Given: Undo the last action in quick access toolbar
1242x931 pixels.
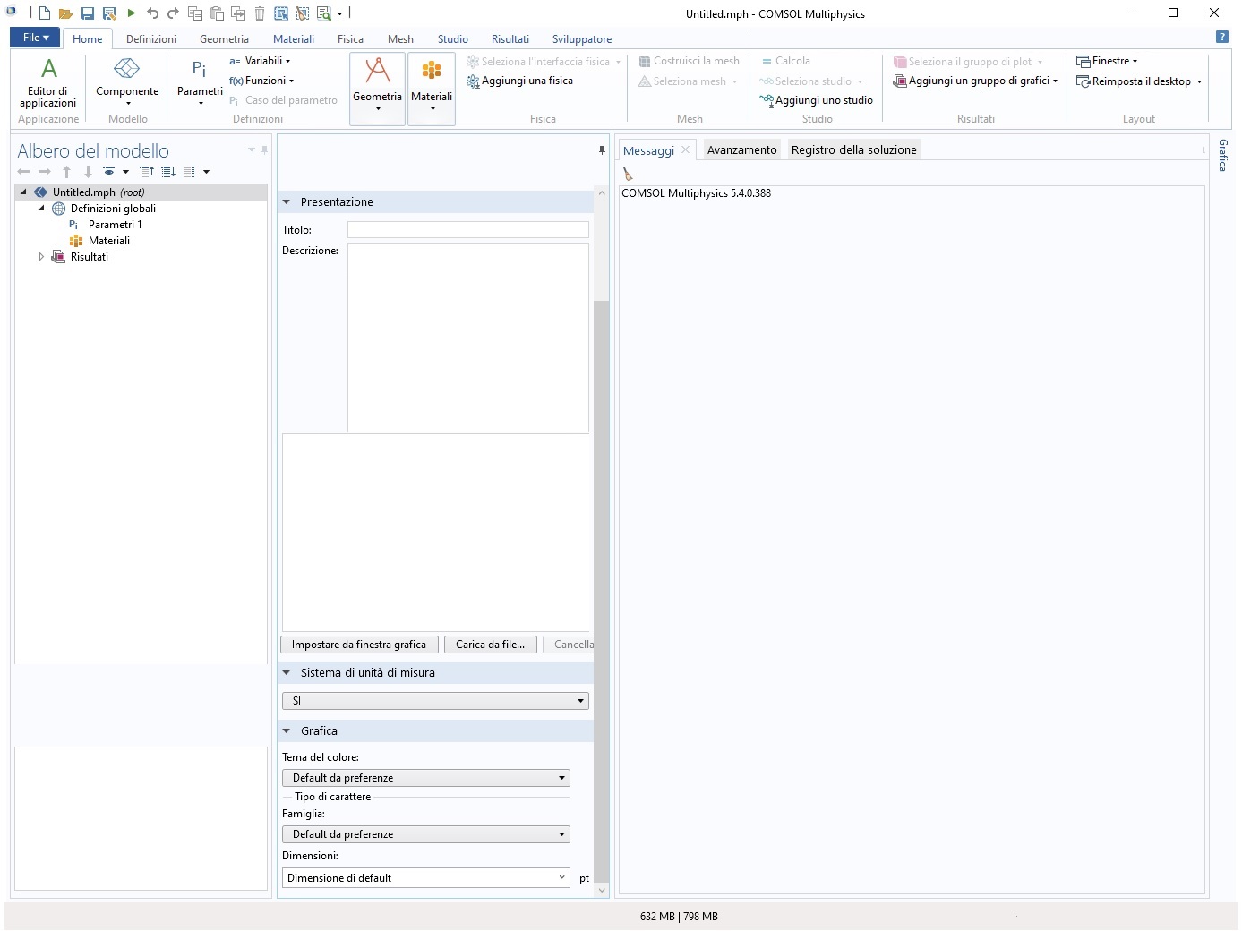Looking at the screenshot, I should coord(152,13).
